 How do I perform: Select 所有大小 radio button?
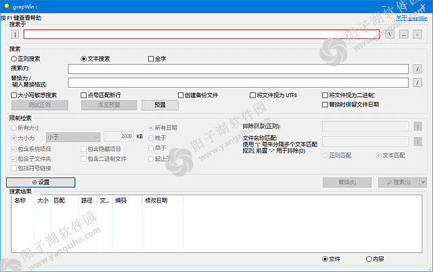[25, 128]
